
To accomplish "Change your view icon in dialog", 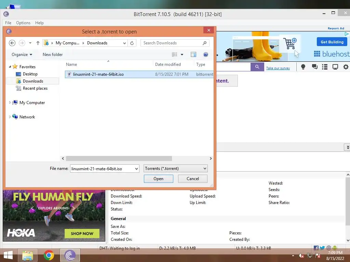I will (175, 55).
